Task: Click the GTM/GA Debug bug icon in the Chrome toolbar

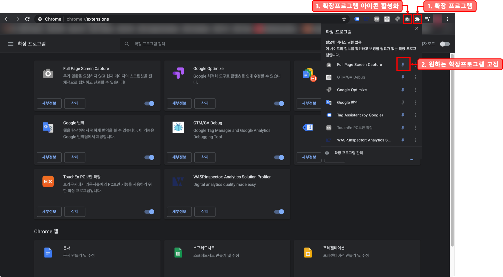Action: 387,19
